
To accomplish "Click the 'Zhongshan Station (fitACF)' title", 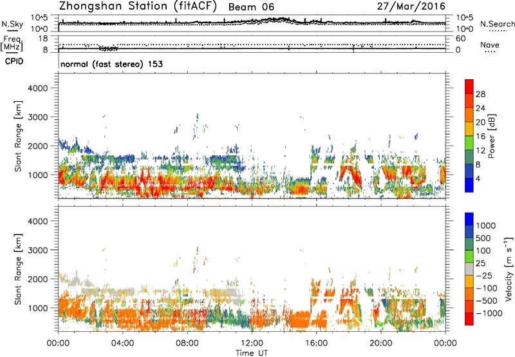I will pos(138,6).
